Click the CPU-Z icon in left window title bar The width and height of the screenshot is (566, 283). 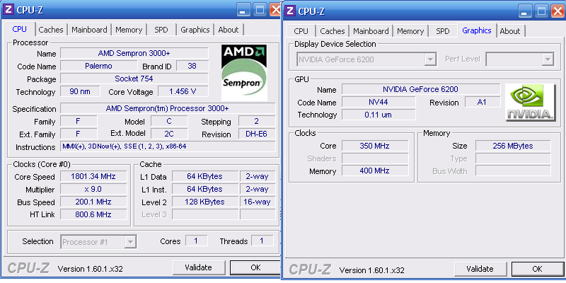pos(8,10)
